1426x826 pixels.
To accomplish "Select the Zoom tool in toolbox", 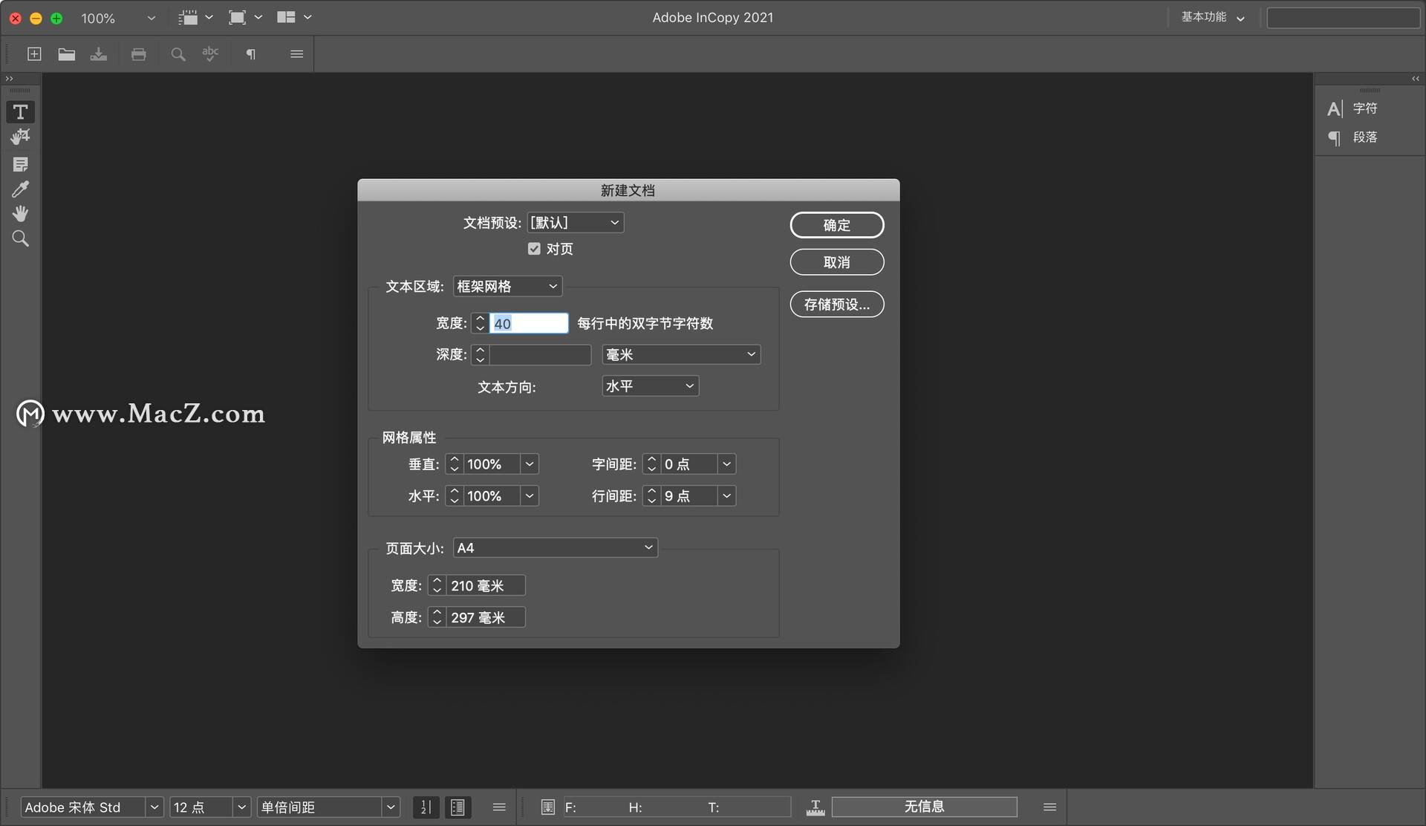I will (x=20, y=239).
